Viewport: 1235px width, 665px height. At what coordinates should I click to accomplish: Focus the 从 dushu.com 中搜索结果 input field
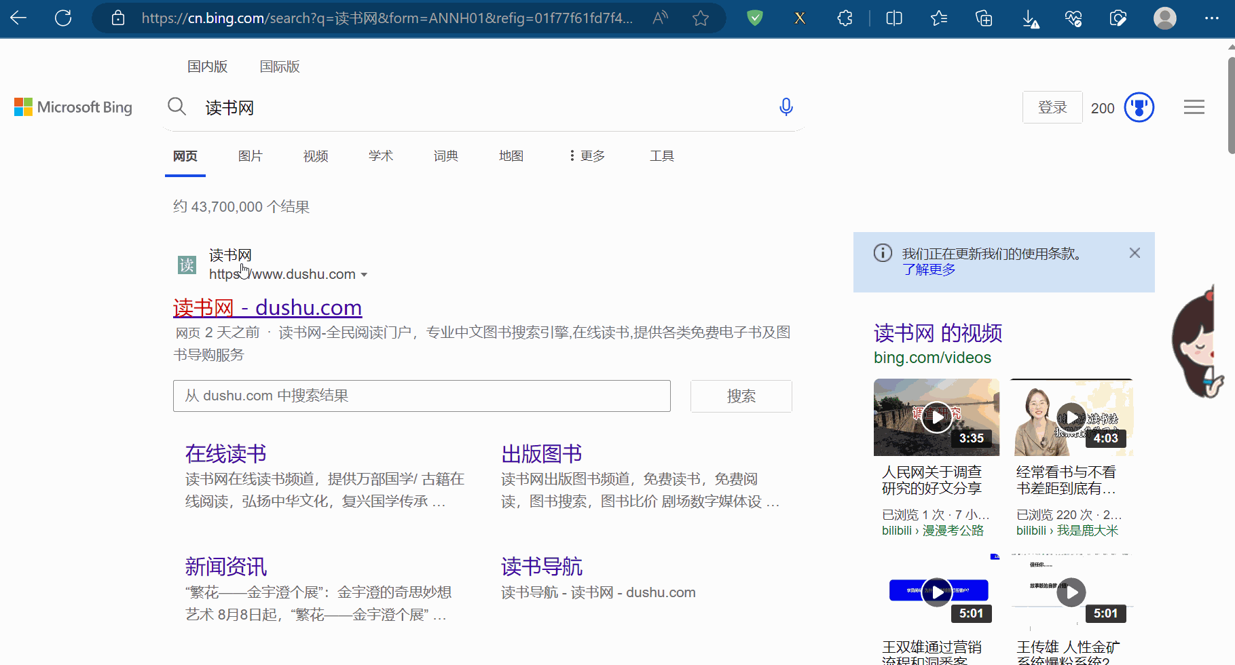pos(422,396)
